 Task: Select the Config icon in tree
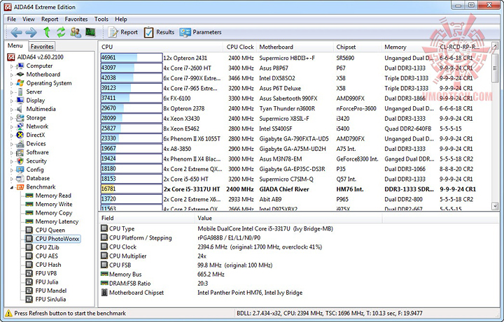coord(20,170)
